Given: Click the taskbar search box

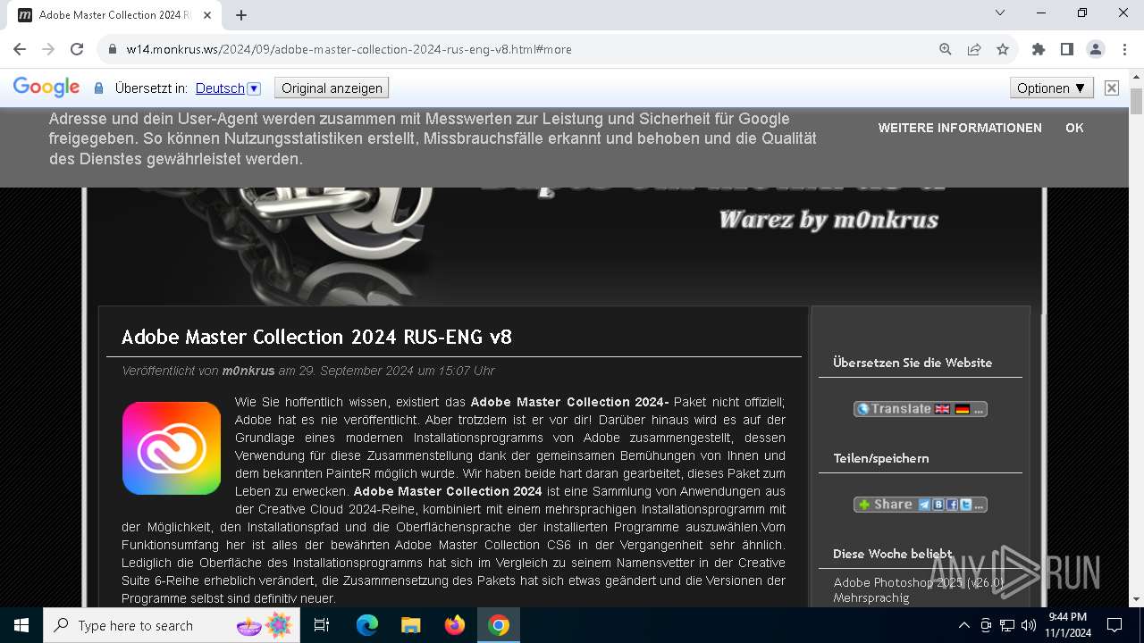Looking at the screenshot, I should coord(173,625).
